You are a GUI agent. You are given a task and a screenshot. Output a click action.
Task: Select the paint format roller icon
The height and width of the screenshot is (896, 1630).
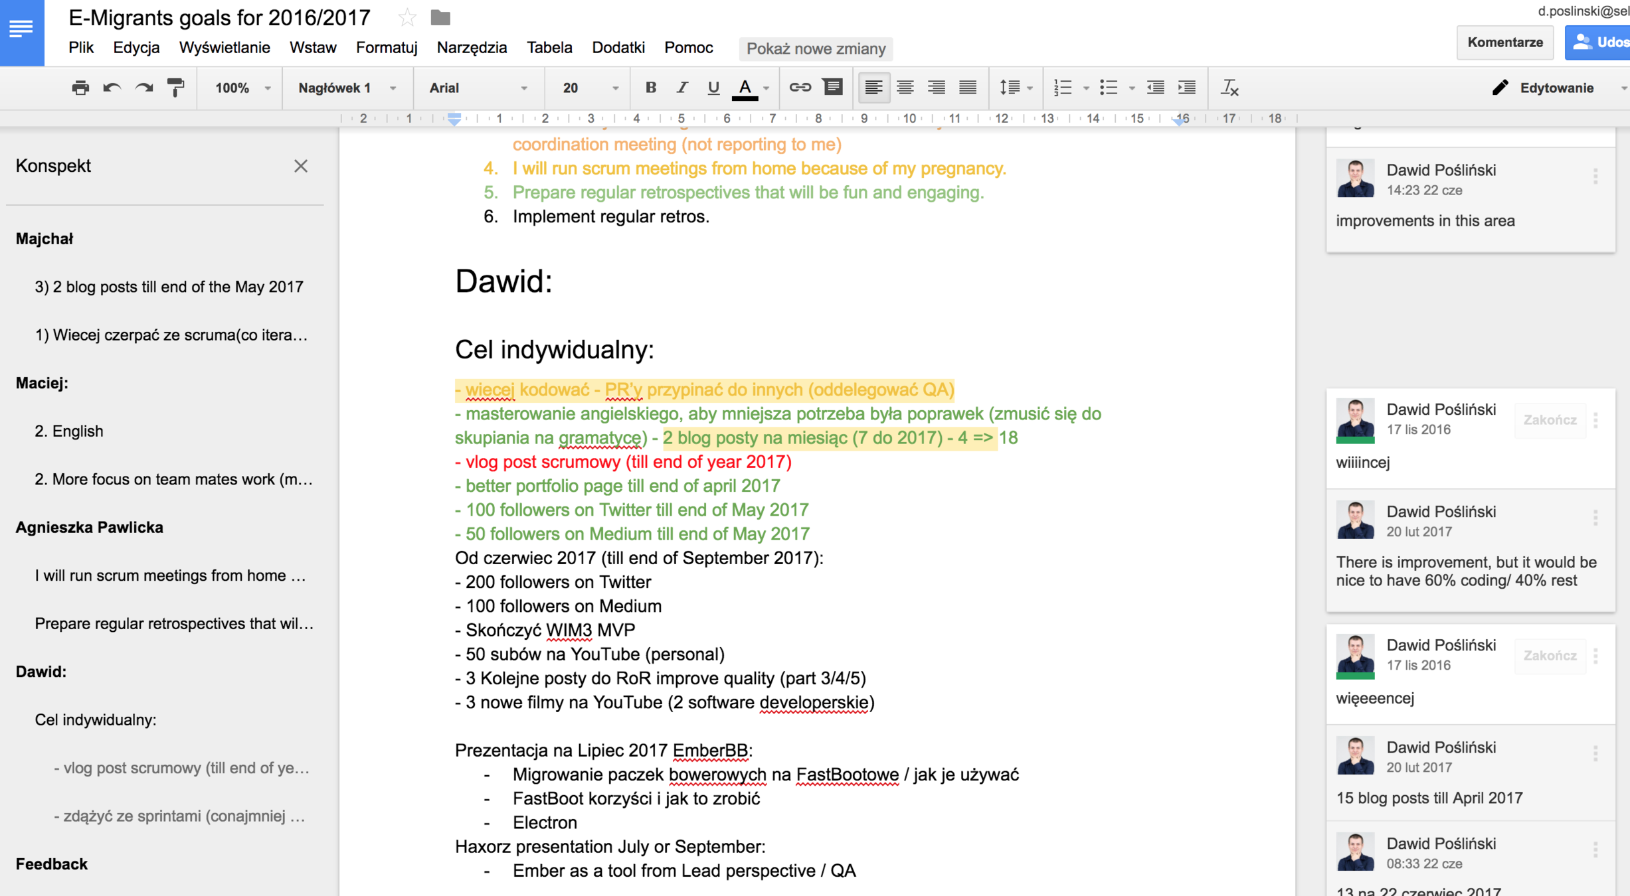pos(175,88)
